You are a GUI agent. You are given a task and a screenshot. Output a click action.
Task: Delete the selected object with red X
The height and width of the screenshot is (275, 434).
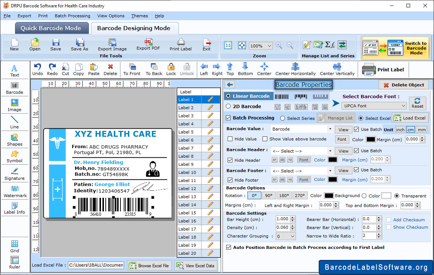(x=111, y=69)
